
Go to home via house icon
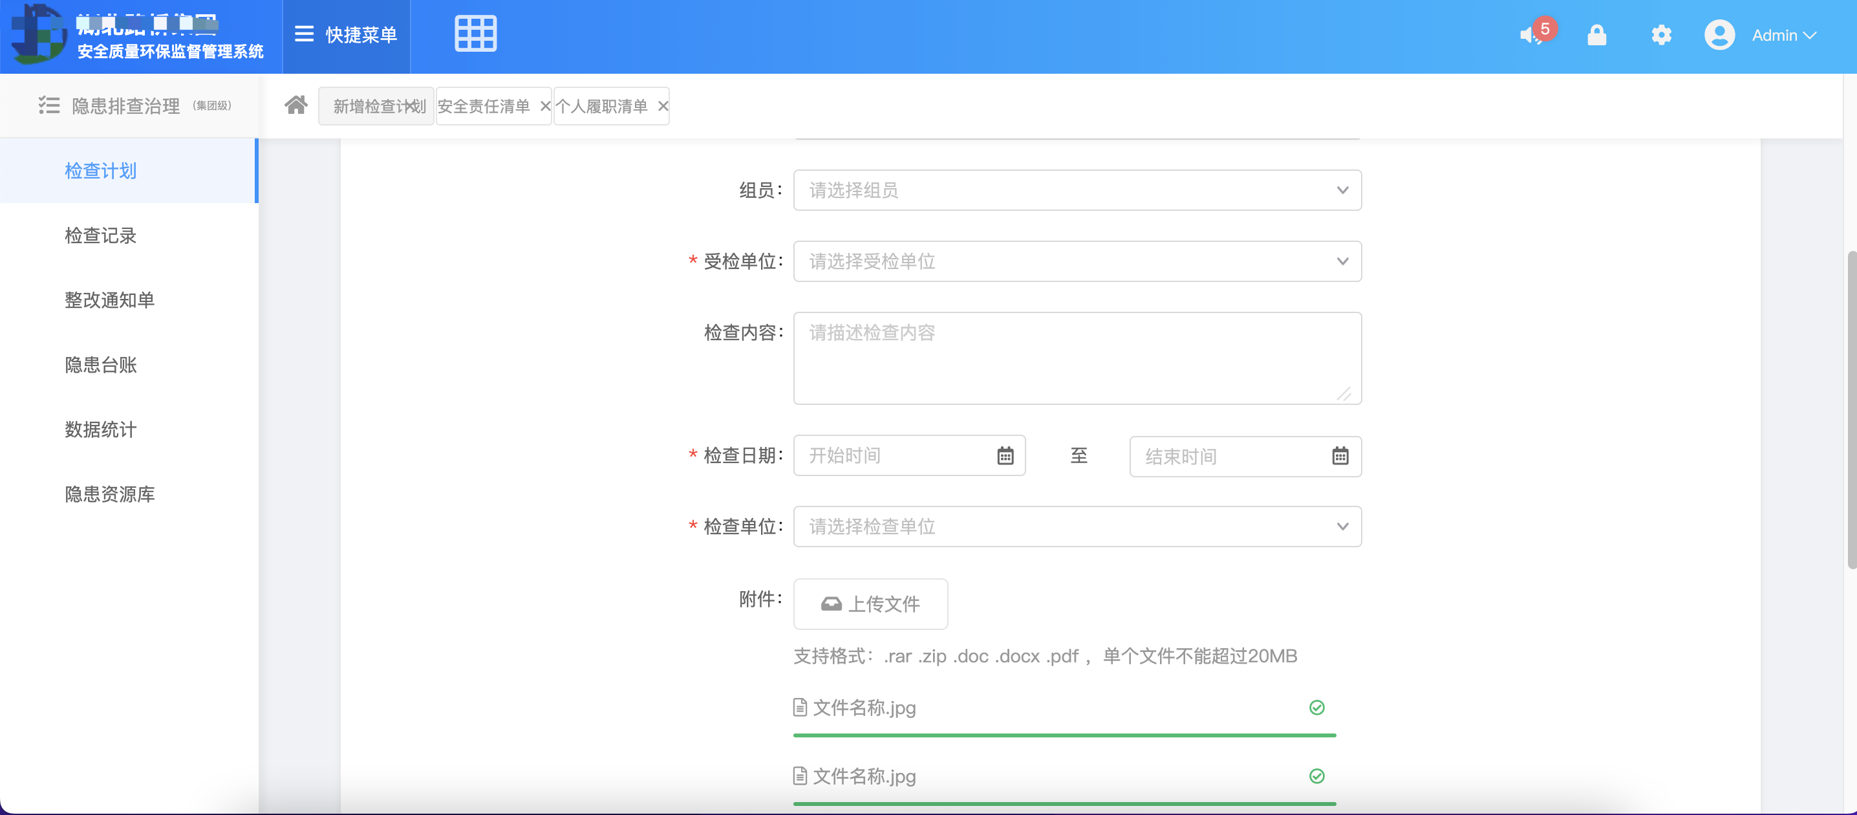coord(295,105)
